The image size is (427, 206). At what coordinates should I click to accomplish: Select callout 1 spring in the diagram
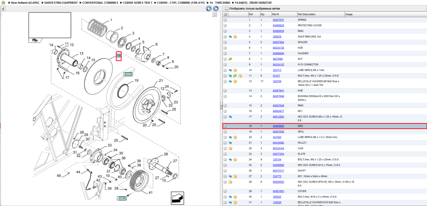tap(111, 20)
